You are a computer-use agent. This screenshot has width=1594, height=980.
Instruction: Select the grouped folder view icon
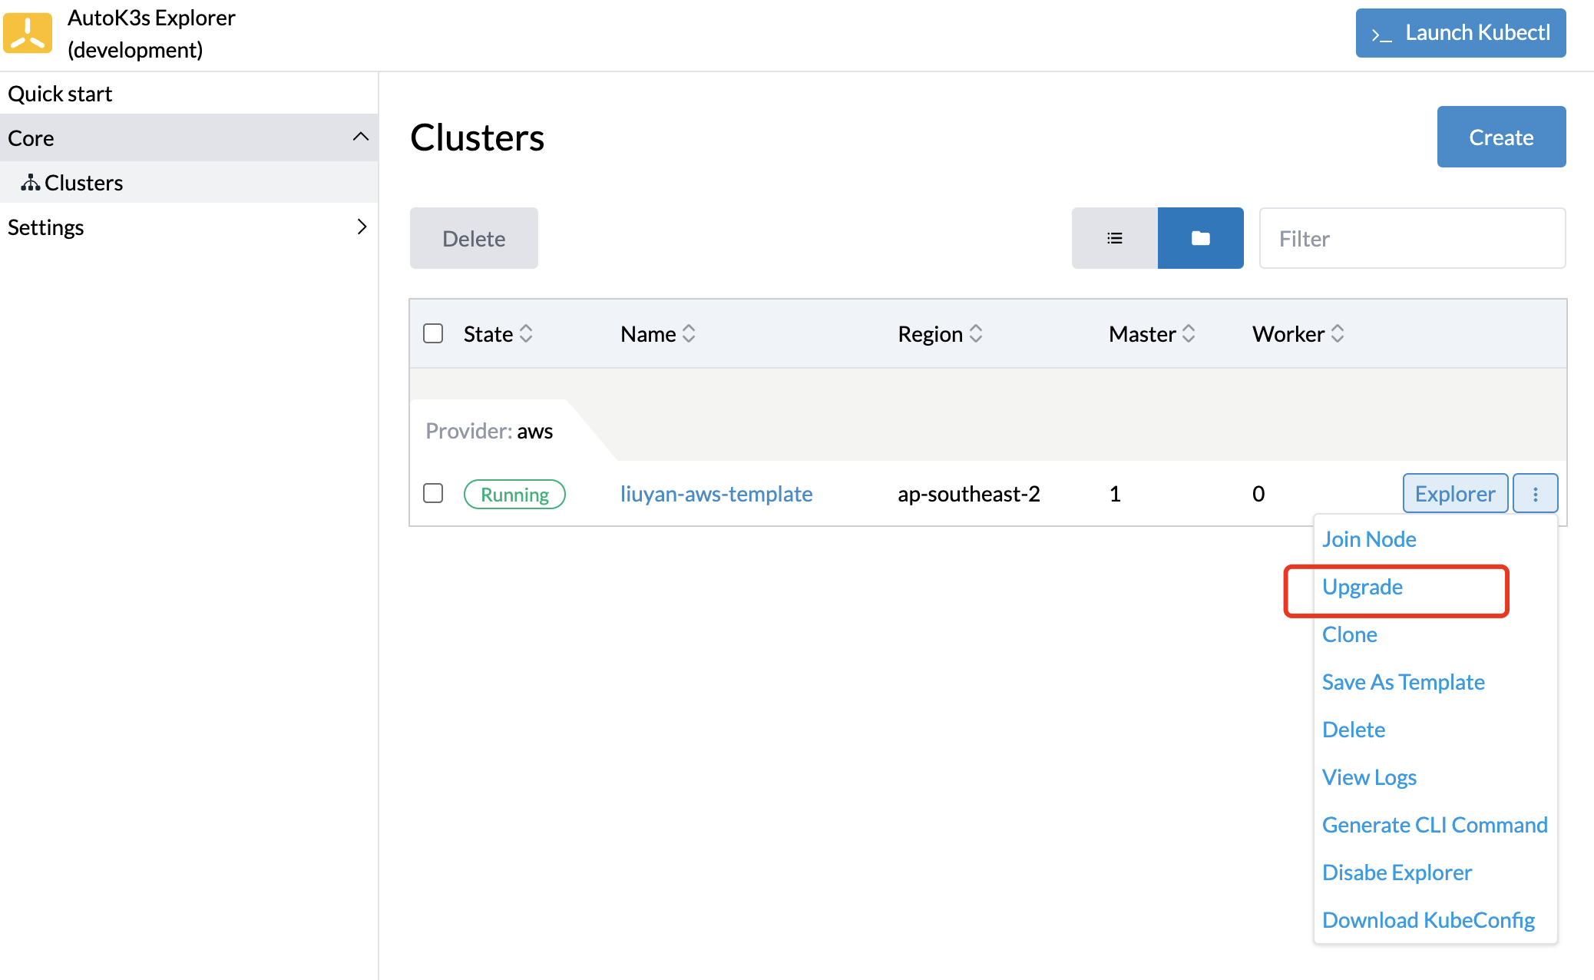click(1200, 238)
